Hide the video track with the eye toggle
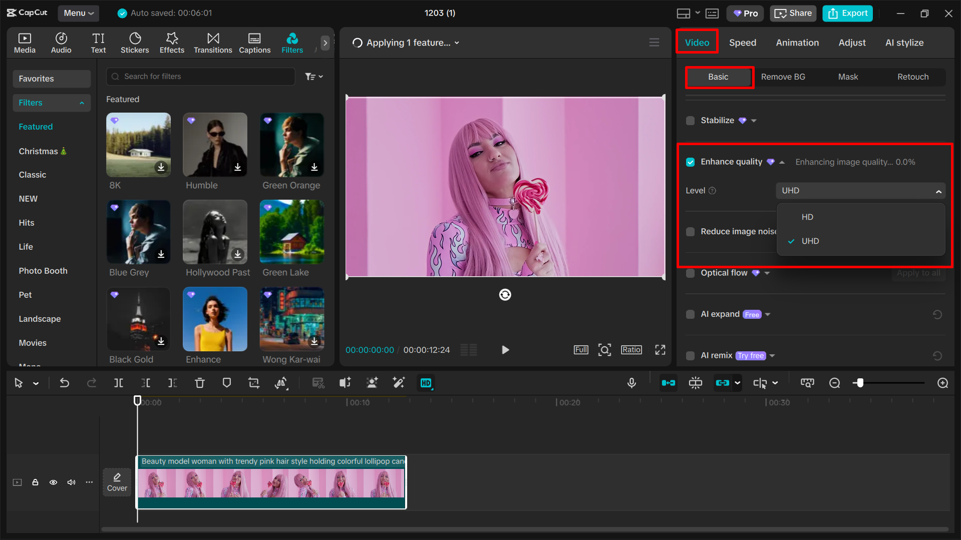Viewport: 961px width, 540px height. click(53, 482)
